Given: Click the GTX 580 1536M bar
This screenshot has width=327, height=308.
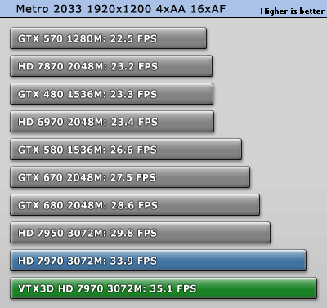Looking at the screenshot, I should click(x=126, y=150).
